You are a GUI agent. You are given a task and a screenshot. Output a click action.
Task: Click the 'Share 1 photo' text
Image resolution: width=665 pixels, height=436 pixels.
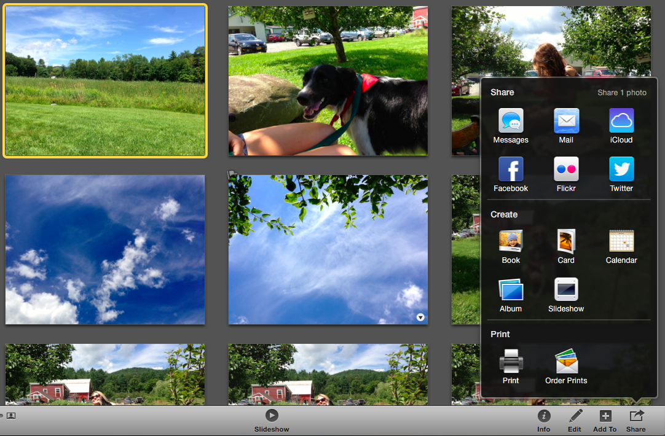pyautogui.click(x=622, y=92)
